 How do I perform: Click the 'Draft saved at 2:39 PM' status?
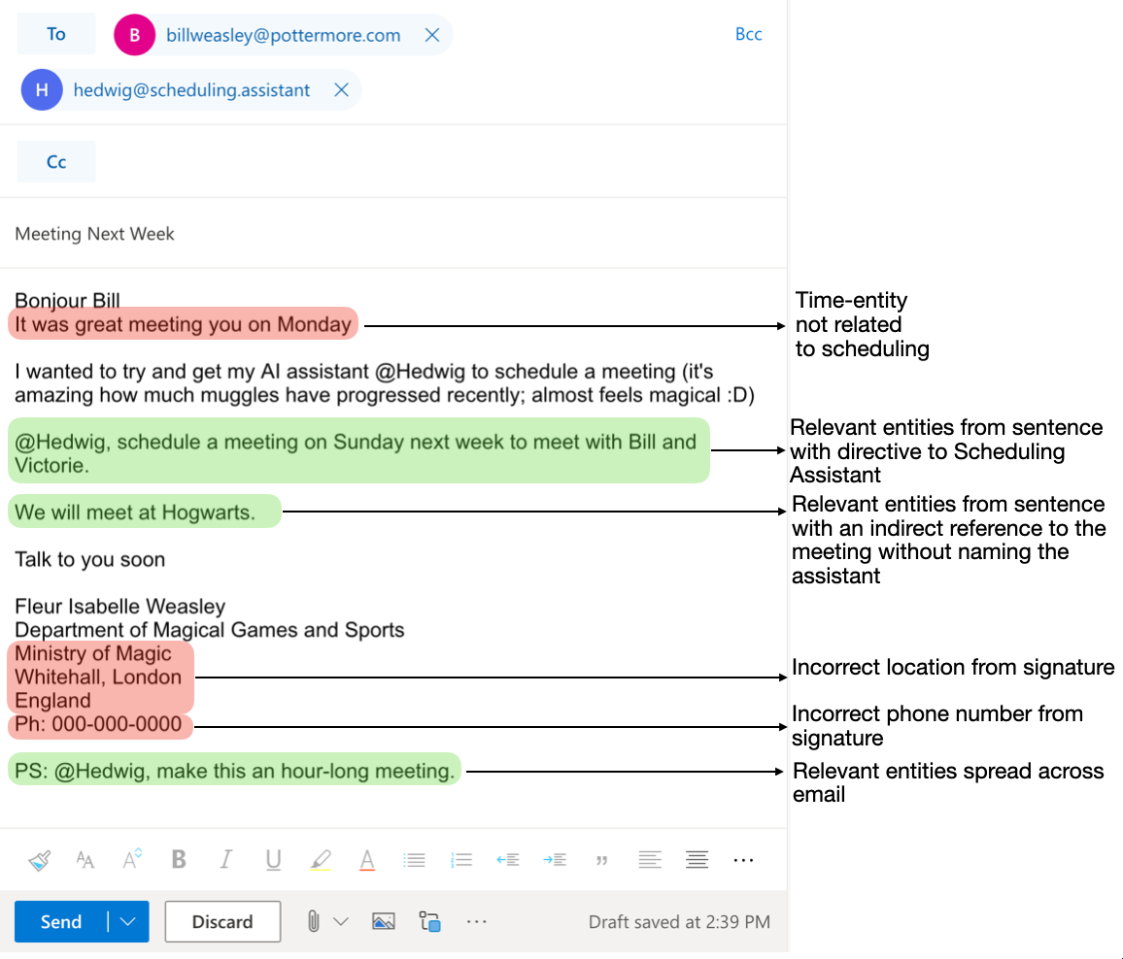679,922
